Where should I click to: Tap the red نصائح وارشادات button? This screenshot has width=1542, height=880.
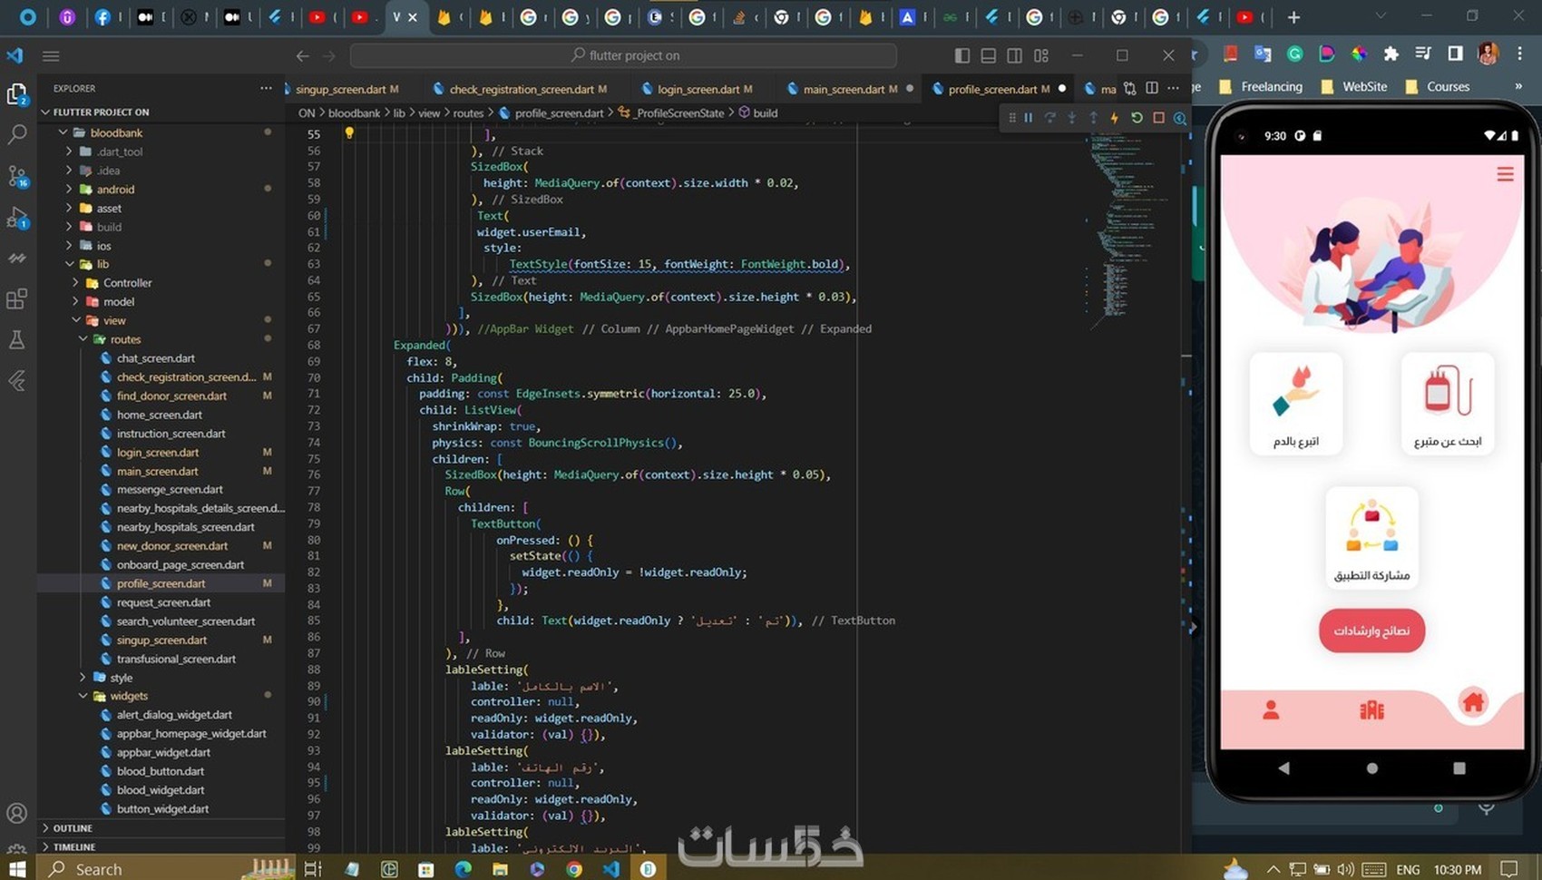pyautogui.click(x=1371, y=631)
